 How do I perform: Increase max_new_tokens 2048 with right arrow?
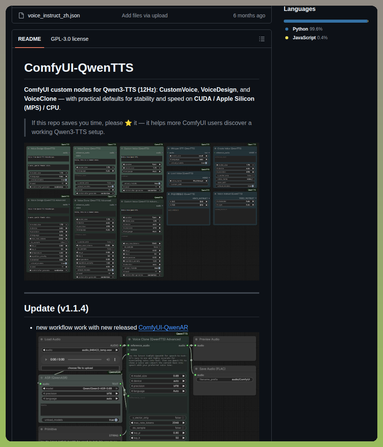tap(183, 423)
